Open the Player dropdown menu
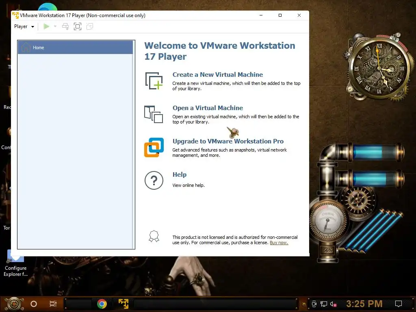The height and width of the screenshot is (312, 416). 24,26
